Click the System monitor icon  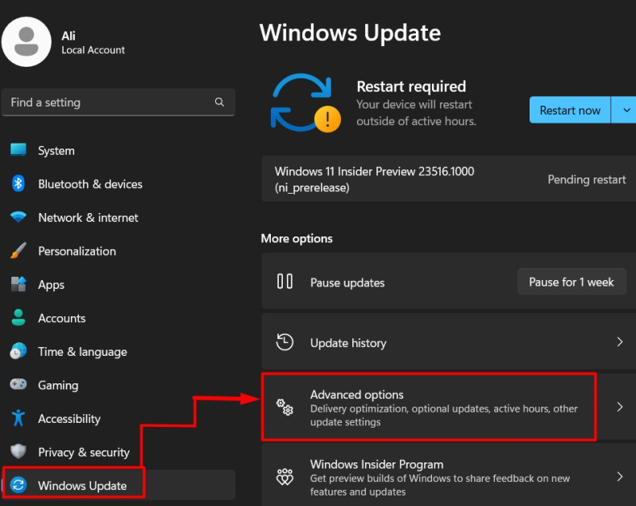(19, 150)
